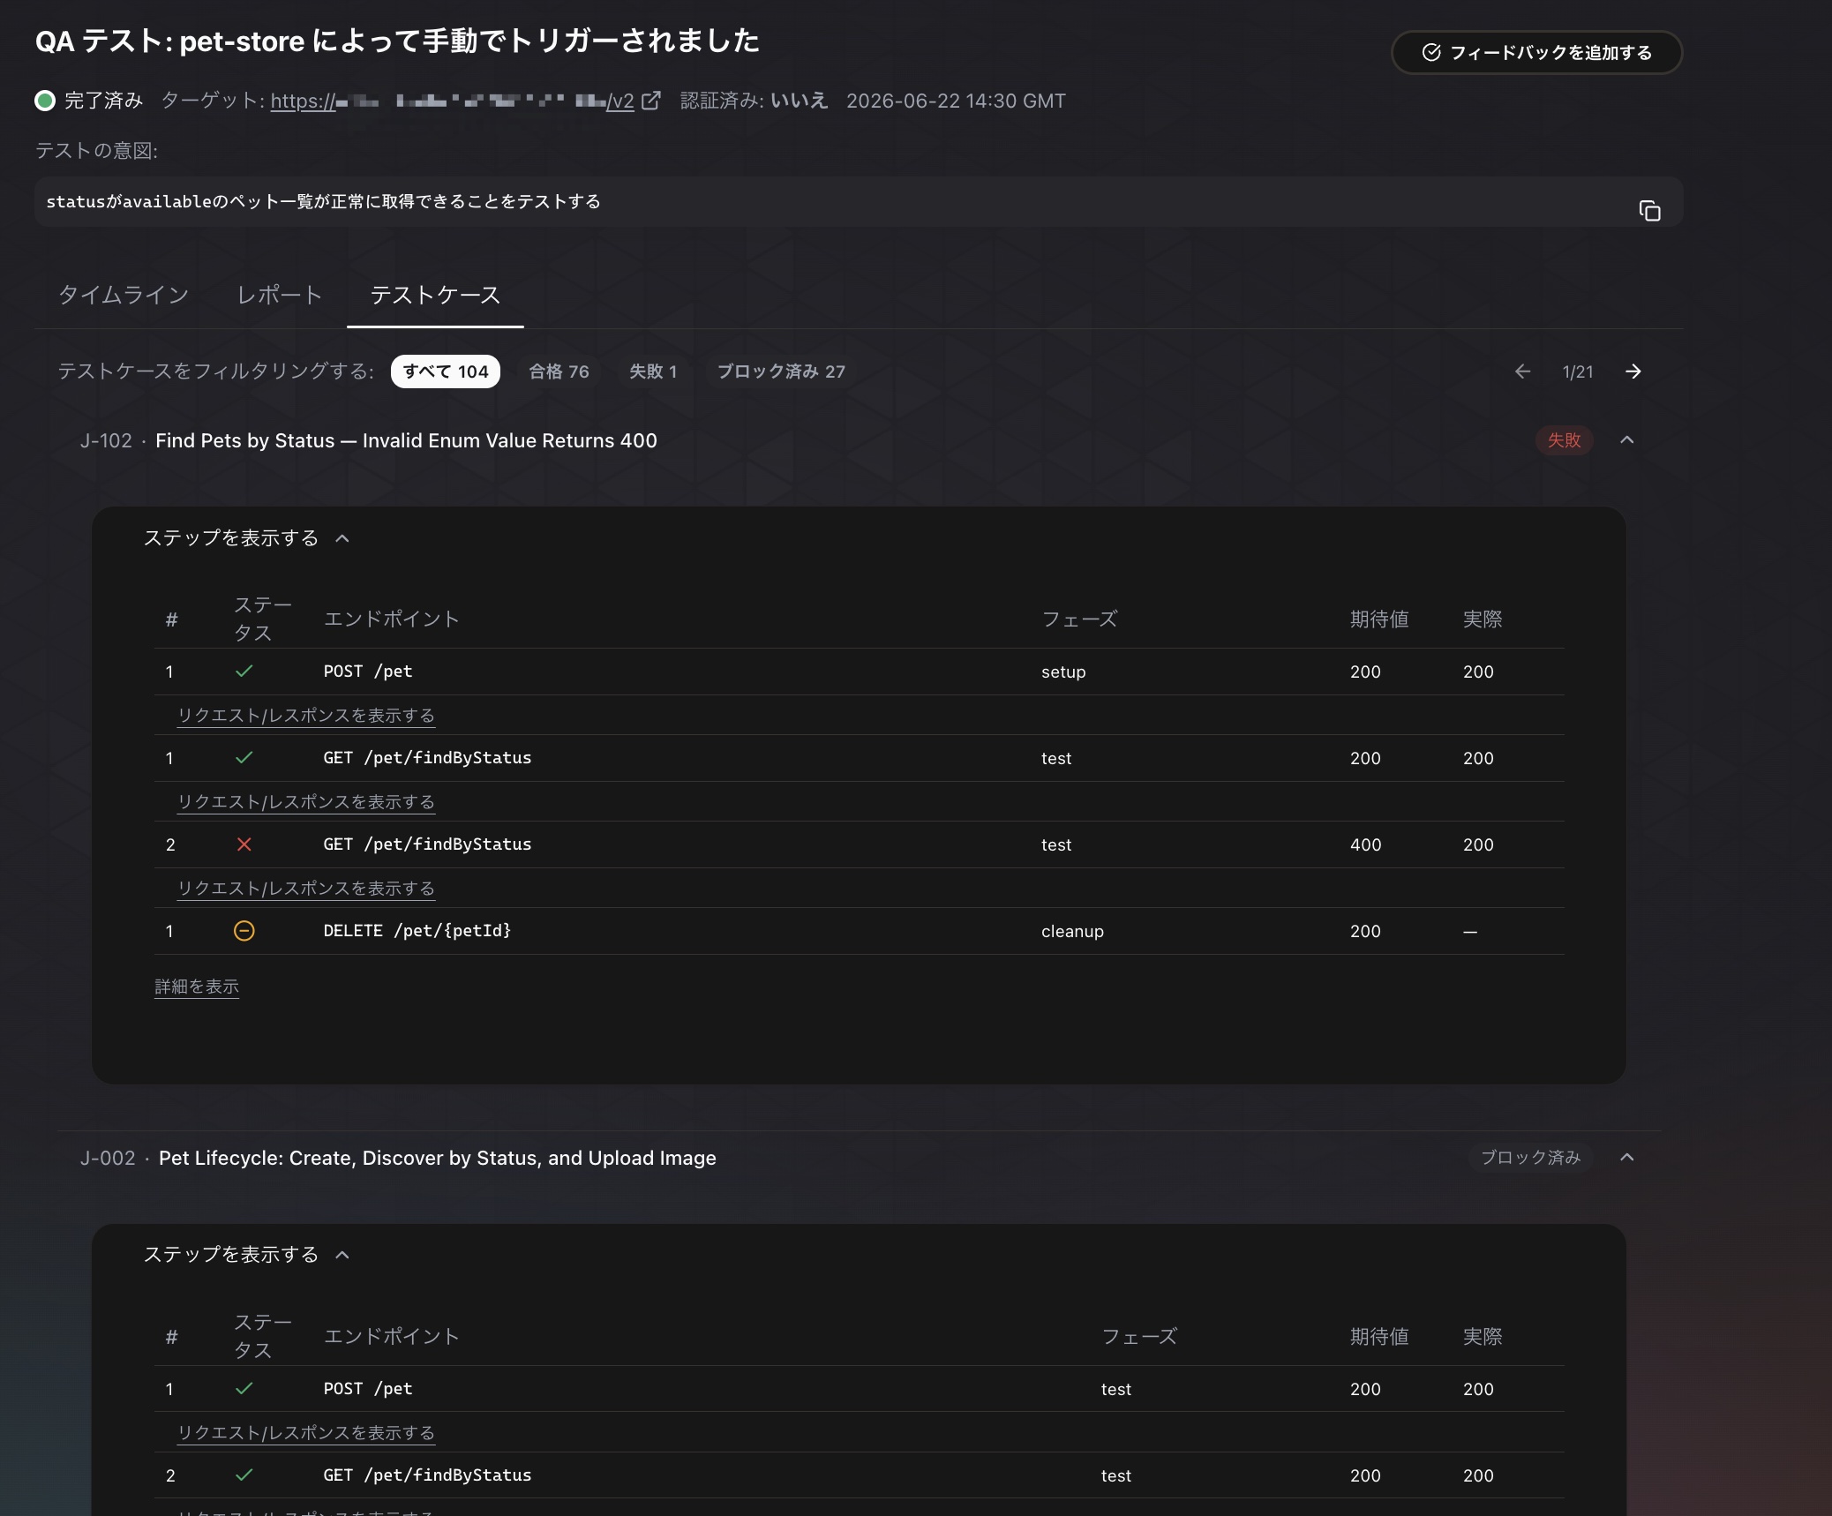Filter test cases by 失敗 1

point(653,371)
